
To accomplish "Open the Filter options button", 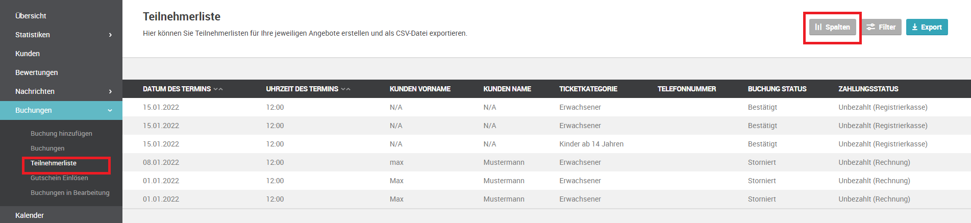I will [x=881, y=27].
